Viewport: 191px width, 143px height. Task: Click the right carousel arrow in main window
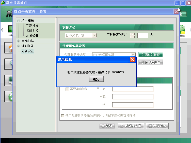(x=190, y=30)
